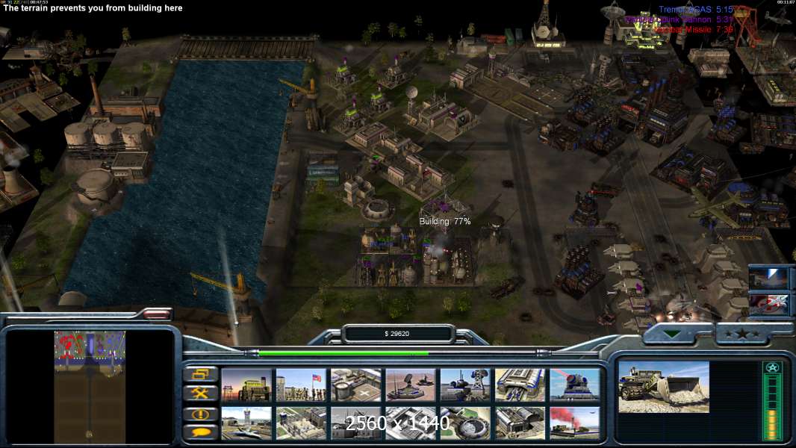Open the crossed wrench tools button
The width and height of the screenshot is (796, 448).
(x=201, y=393)
